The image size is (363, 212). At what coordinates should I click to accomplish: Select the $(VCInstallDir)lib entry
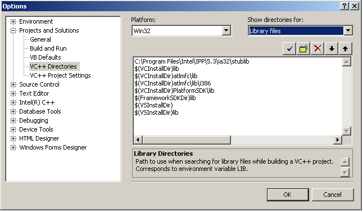157,69
